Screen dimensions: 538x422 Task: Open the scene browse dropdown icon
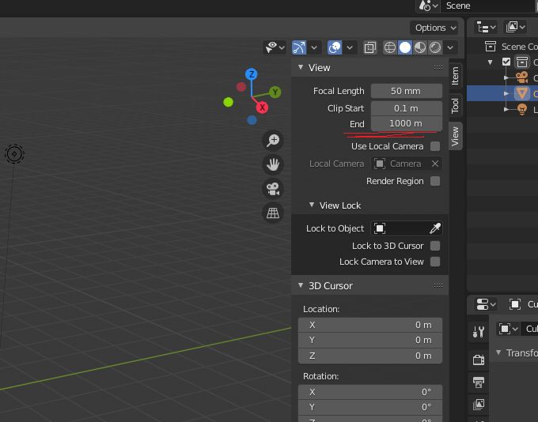[428, 6]
